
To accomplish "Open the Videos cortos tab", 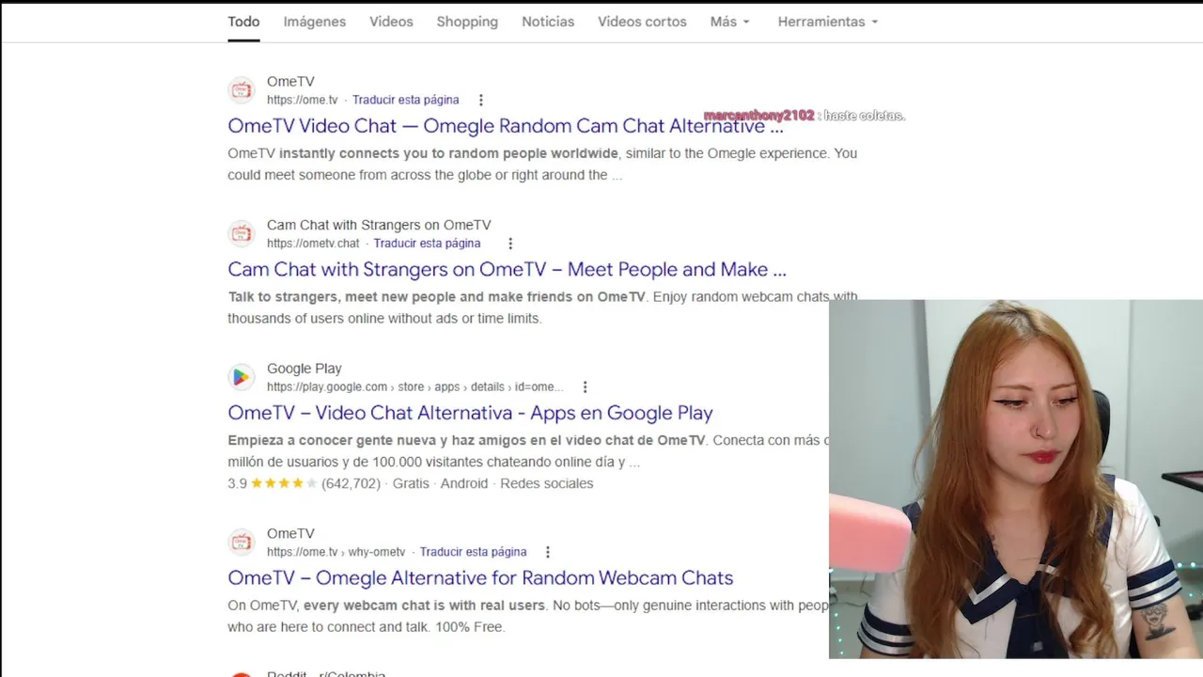I will pyautogui.click(x=642, y=22).
